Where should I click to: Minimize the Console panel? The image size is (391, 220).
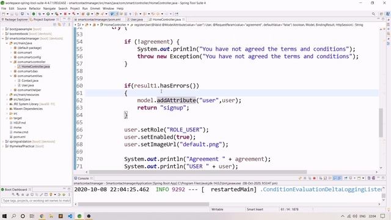(379, 178)
